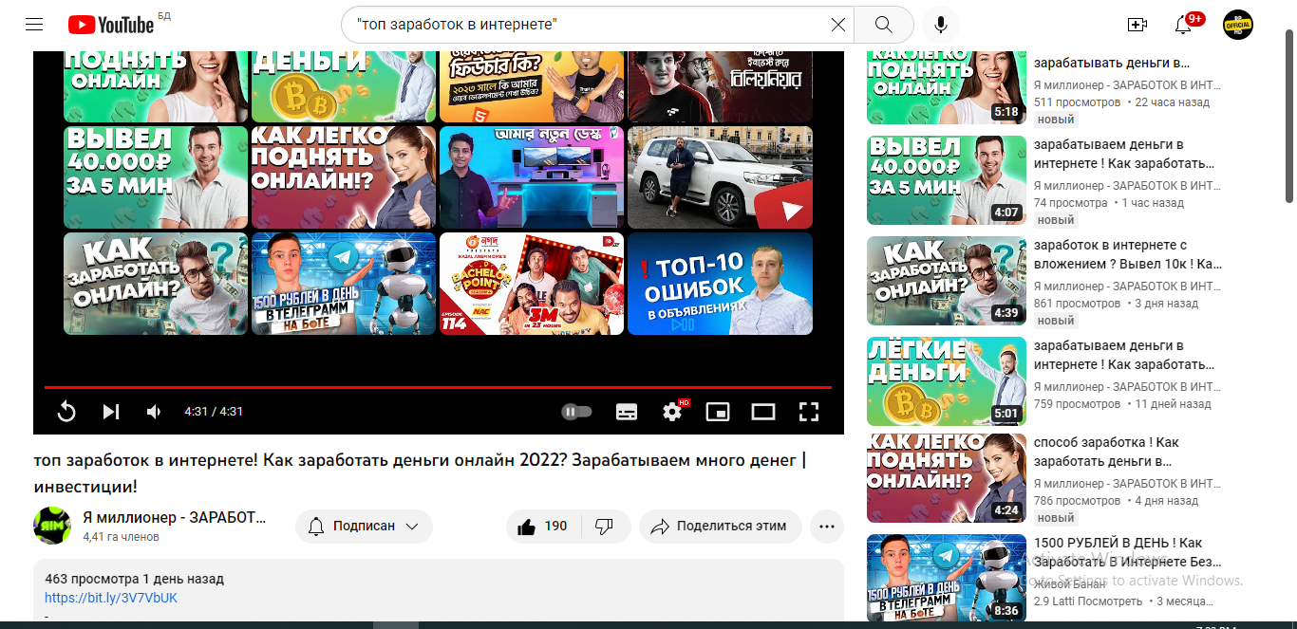
Task: Open the Я миллионер channel name link
Action: [x=175, y=518]
